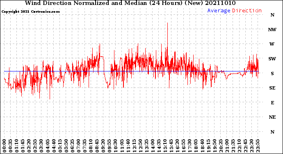The image size is (283, 154).
Task: Pick the 09:20 time label
Action: click(103, 146)
